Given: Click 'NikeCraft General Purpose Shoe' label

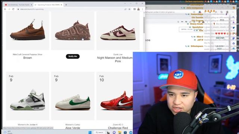Looking at the screenshot, I should click(28, 54).
